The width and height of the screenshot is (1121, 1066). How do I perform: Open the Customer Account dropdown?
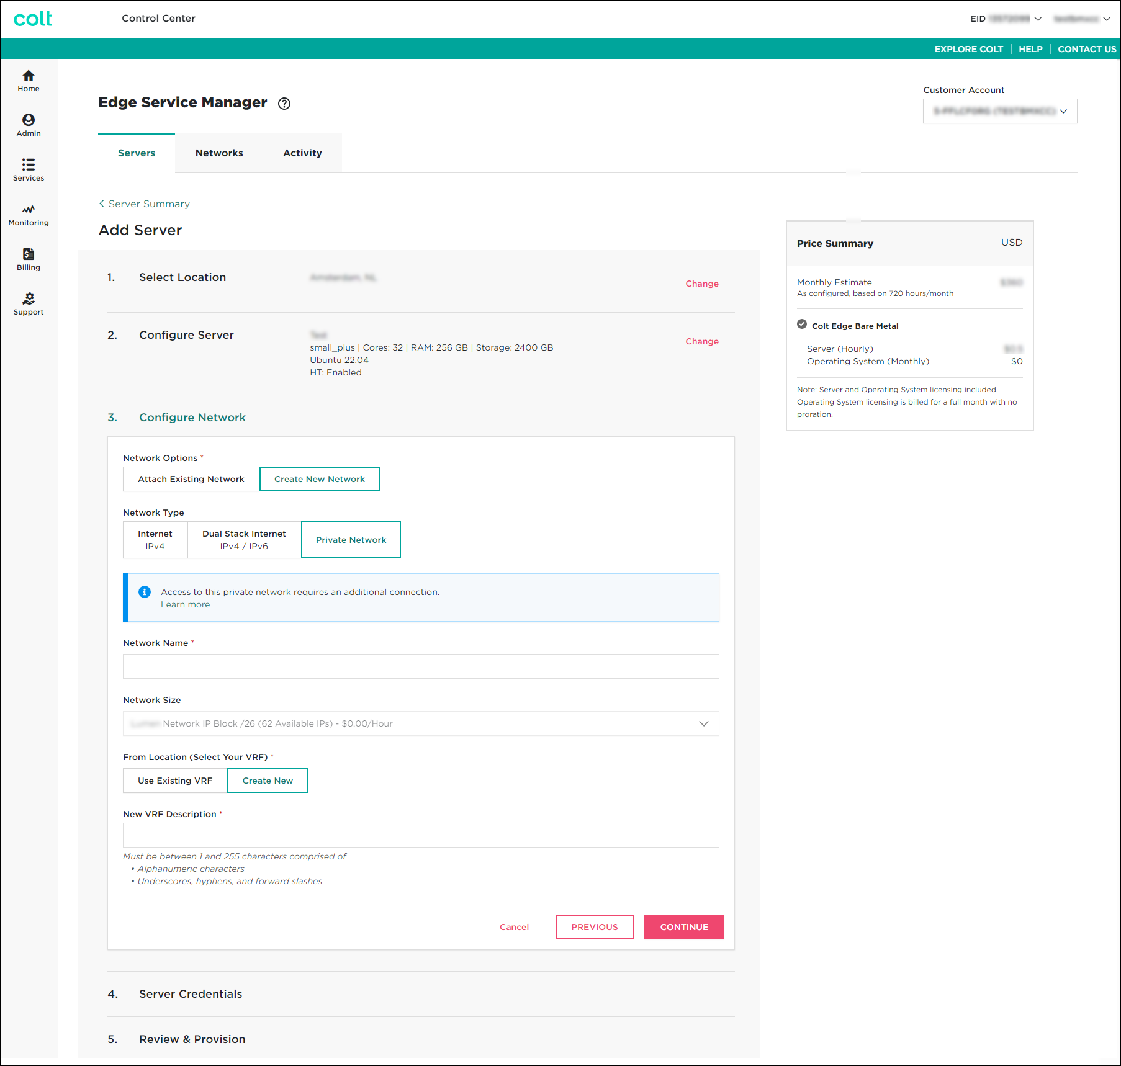[999, 111]
